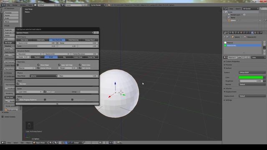
Task: Select Child Verts point source
Action: pos(41,40)
